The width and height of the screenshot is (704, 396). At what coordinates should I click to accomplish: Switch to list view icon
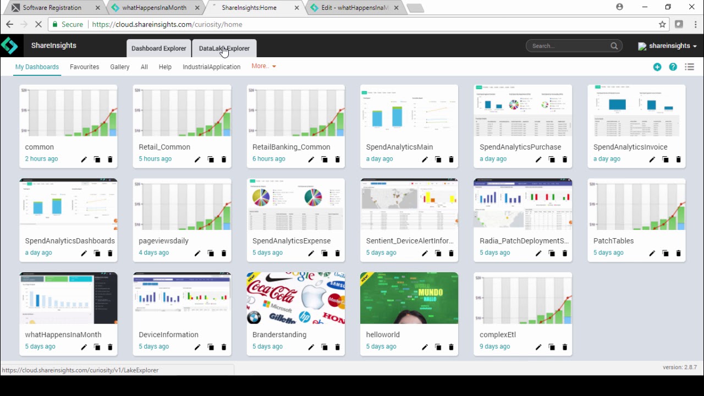point(689,67)
